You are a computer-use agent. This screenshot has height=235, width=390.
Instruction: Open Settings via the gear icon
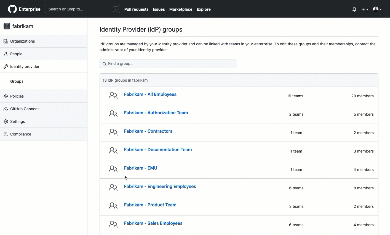tap(6, 121)
